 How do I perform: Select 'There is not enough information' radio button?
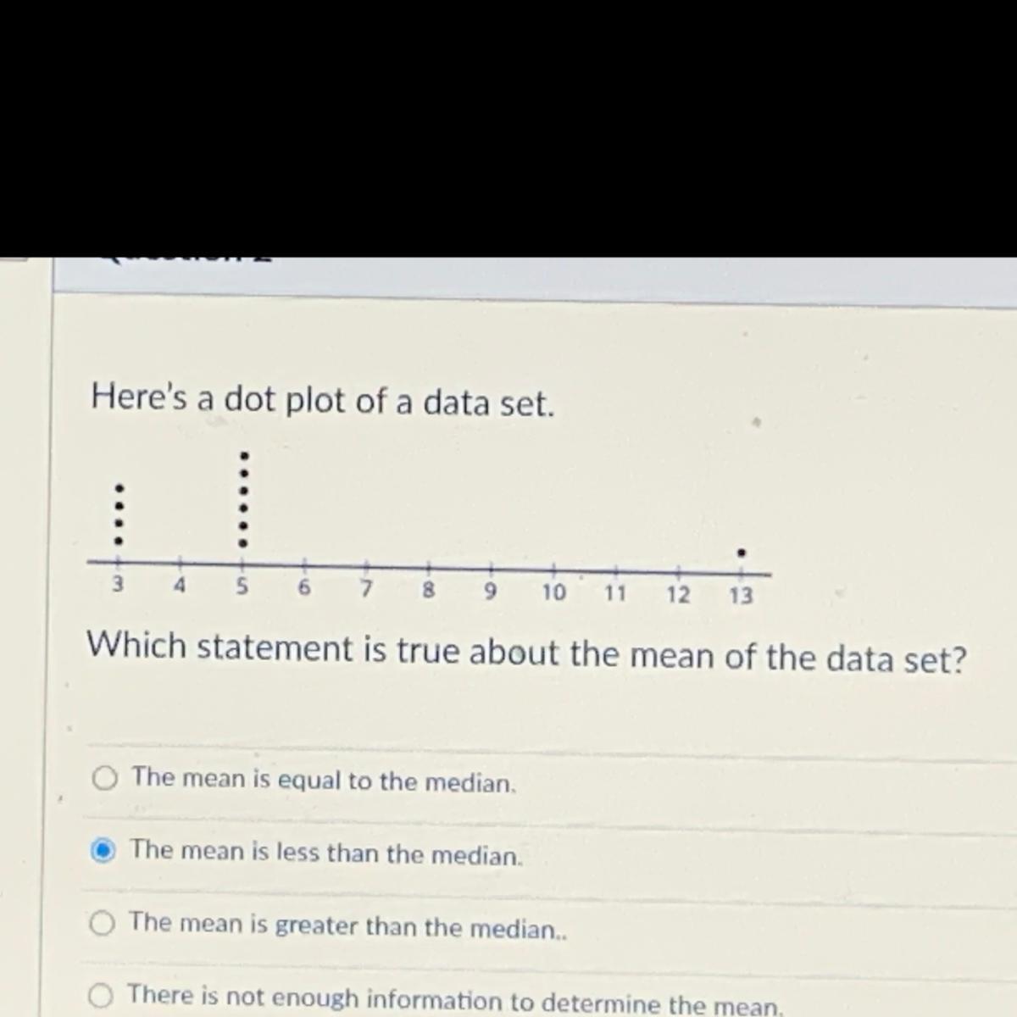pyautogui.click(x=102, y=995)
